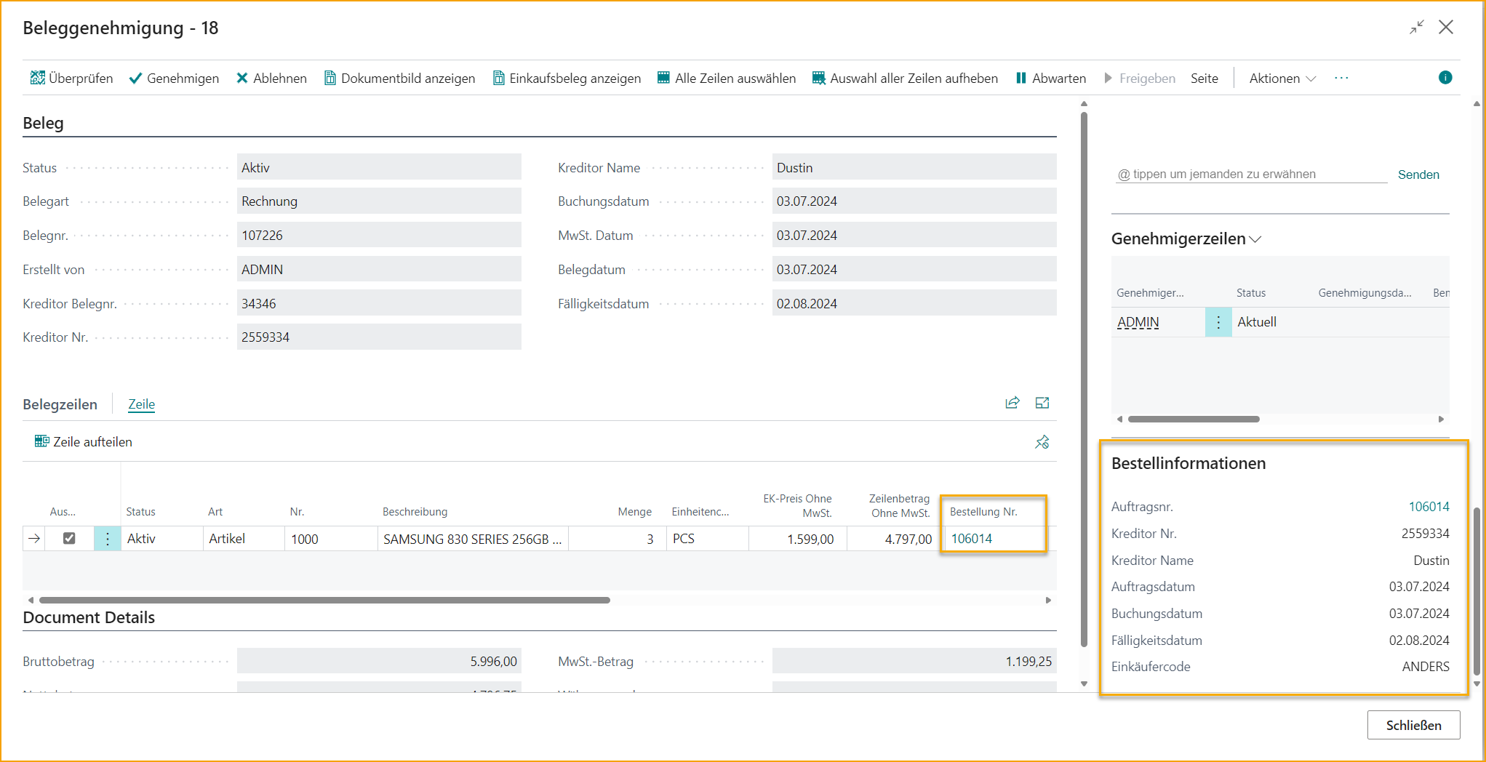Image resolution: width=1486 pixels, height=762 pixels.
Task: Open the Zeile tab in Belegzeilen
Action: pyautogui.click(x=141, y=404)
